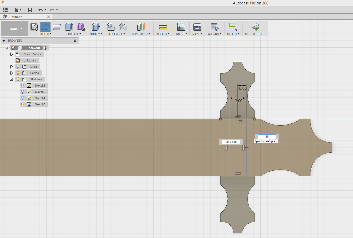Screen dimensions: 353x238
Task: Open the MAKE menu
Action: click(197, 34)
